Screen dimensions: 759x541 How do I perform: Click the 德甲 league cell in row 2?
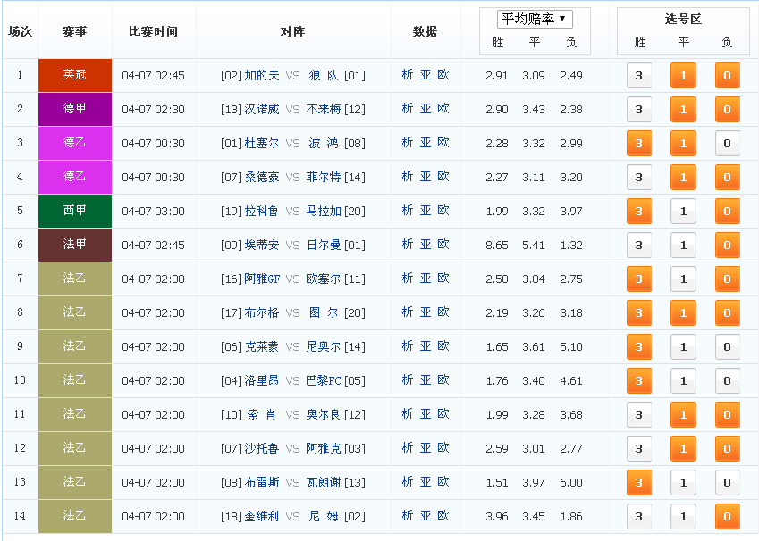(x=74, y=109)
